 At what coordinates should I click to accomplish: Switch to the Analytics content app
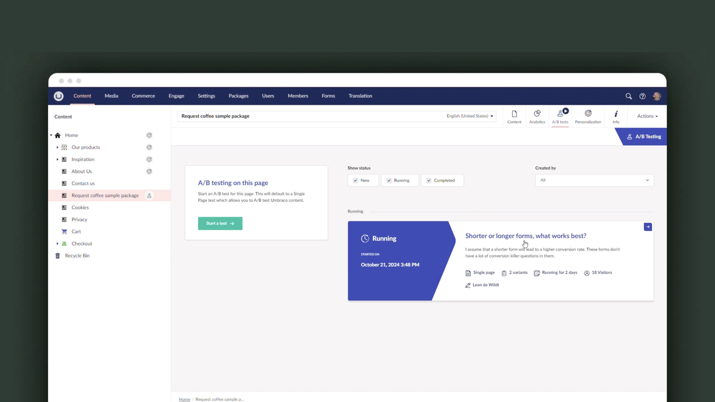tap(537, 116)
